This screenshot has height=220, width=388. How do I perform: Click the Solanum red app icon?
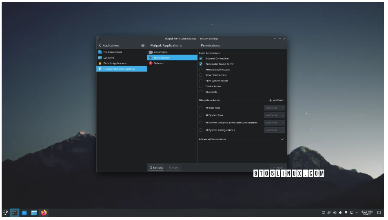[151, 63]
